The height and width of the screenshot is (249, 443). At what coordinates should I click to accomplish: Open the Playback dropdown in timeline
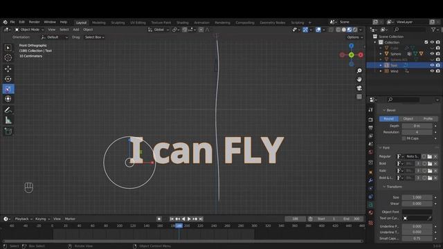pyautogui.click(x=23, y=219)
